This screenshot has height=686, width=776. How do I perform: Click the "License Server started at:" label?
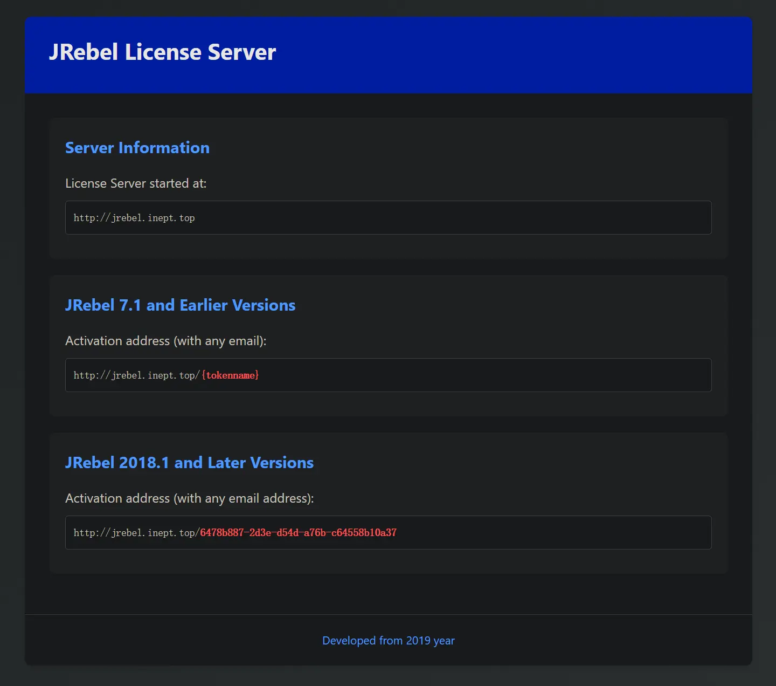(136, 183)
